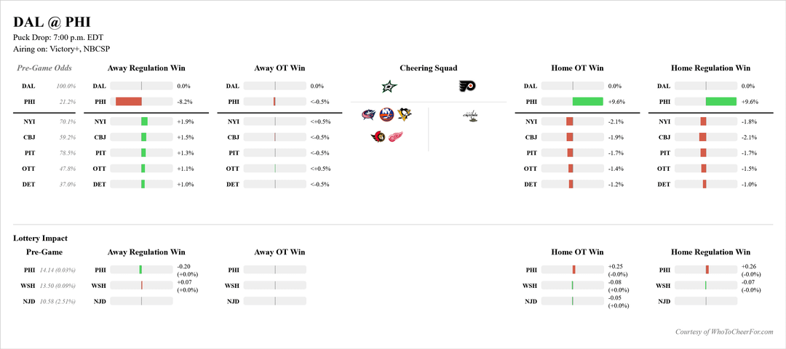786x349 pixels.
Task: Click the Washington Capitals logo
Action: [x=471, y=115]
